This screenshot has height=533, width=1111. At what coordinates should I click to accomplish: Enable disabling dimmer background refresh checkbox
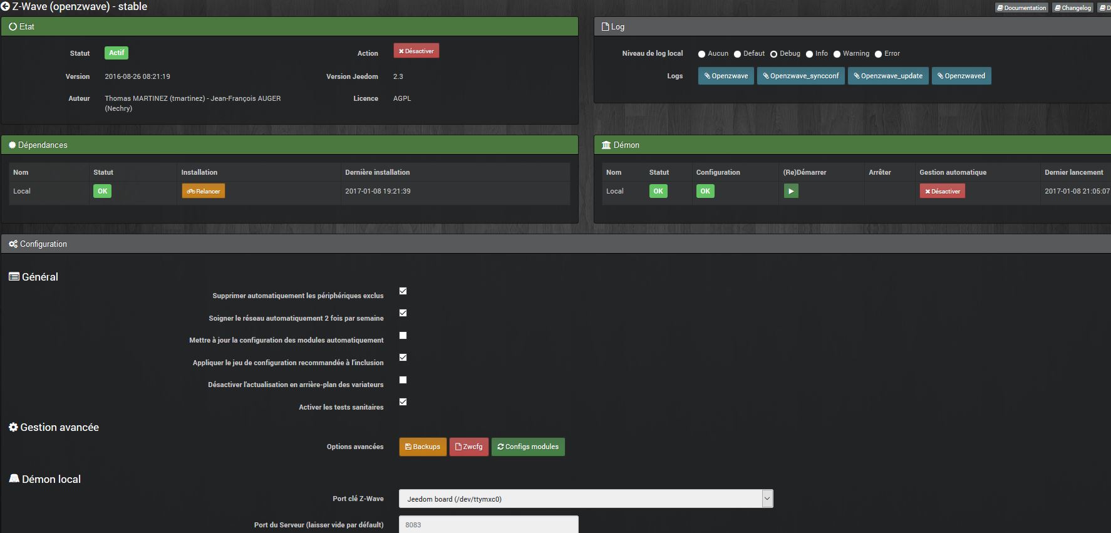click(x=403, y=380)
